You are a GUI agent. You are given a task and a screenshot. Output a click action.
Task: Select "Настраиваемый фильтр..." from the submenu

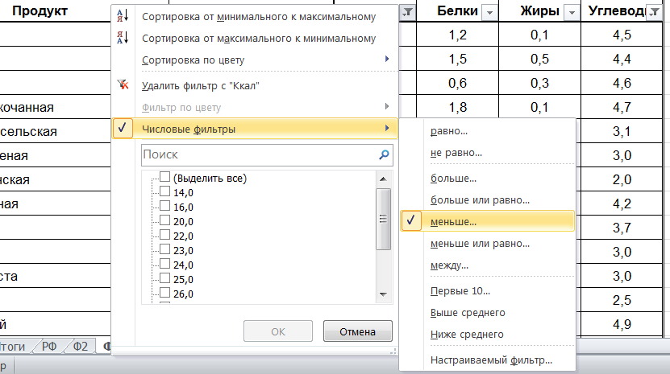tap(491, 360)
